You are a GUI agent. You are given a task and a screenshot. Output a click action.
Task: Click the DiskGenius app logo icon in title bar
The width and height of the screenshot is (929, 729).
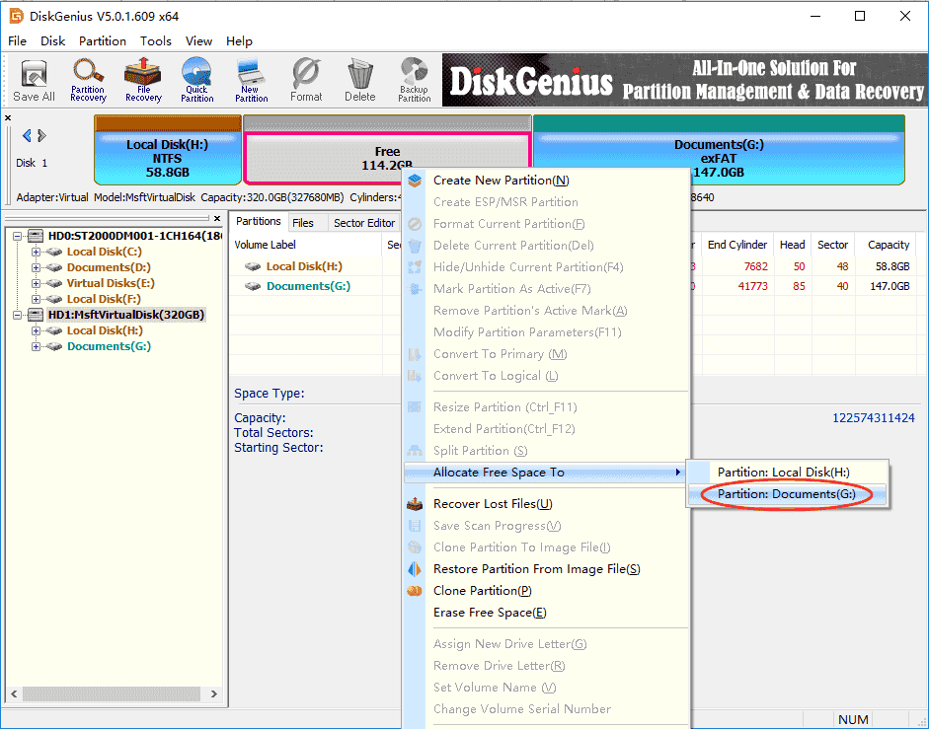point(16,16)
